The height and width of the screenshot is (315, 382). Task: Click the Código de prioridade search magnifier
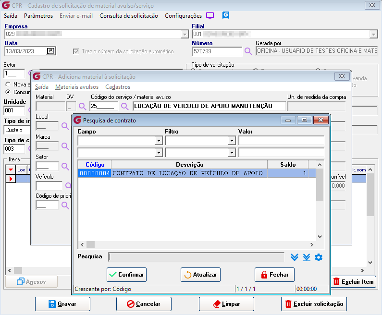65,206
